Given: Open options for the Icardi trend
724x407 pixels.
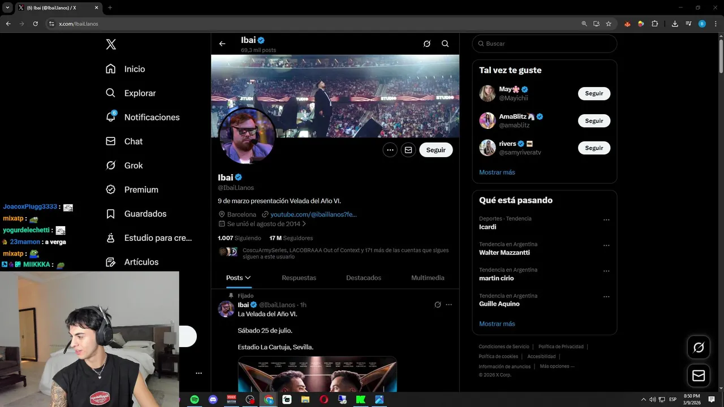Looking at the screenshot, I should (606, 220).
